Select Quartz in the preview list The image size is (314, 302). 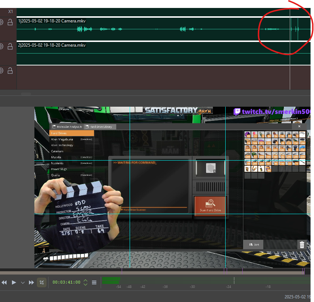click(x=71, y=175)
